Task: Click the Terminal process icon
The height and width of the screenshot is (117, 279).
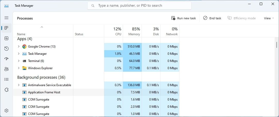Action: pyautogui.click(x=24, y=61)
